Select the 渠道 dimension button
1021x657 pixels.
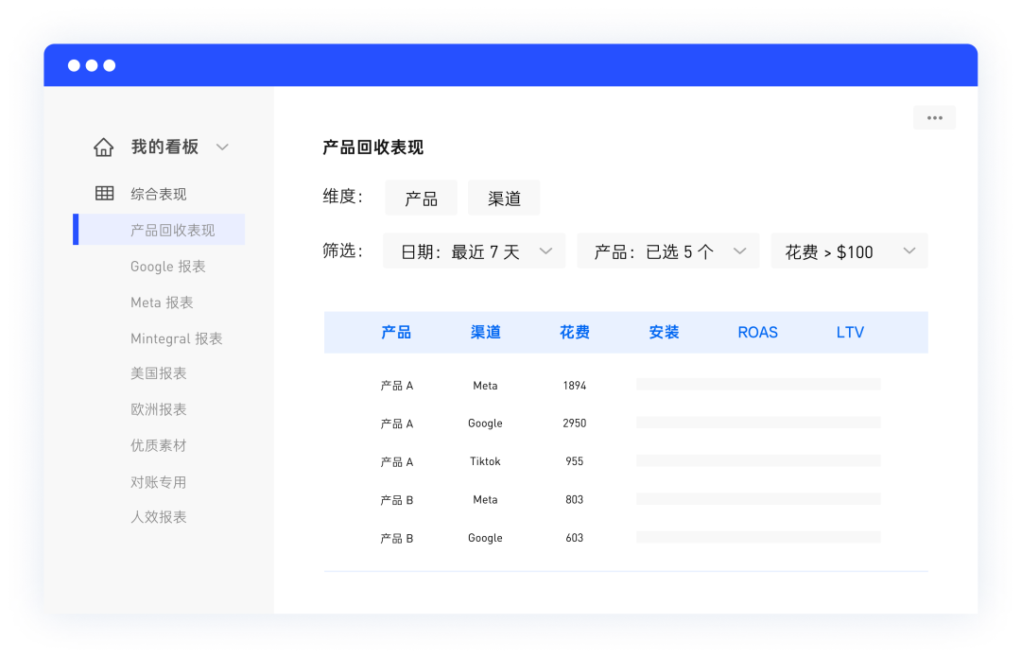(x=504, y=198)
